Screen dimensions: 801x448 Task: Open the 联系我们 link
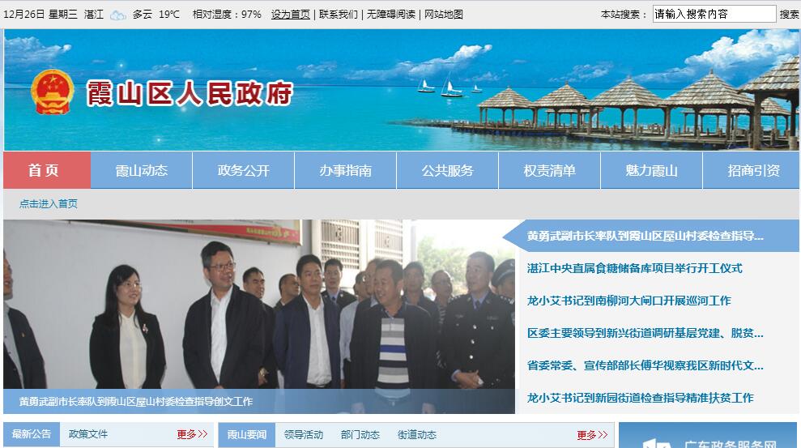[x=339, y=15]
